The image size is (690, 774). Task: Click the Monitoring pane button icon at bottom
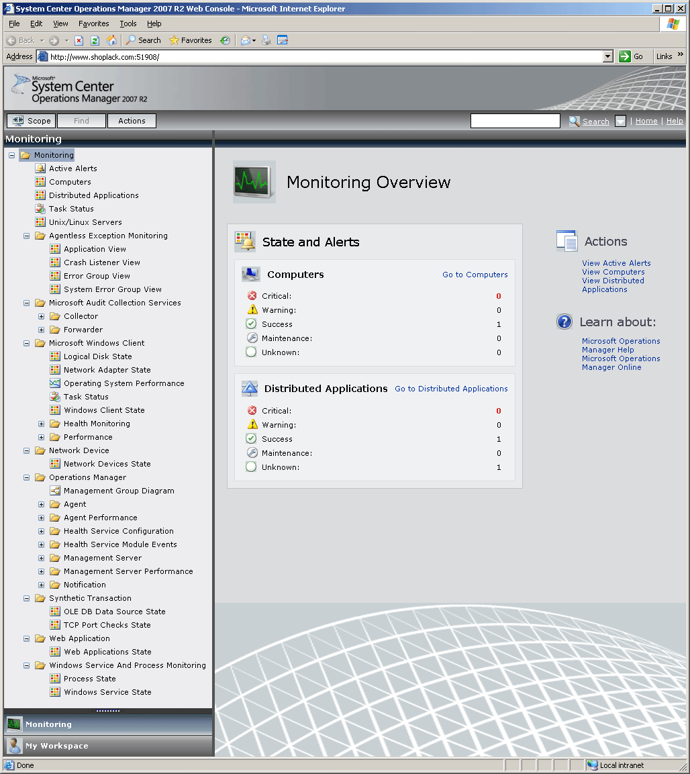point(14,724)
